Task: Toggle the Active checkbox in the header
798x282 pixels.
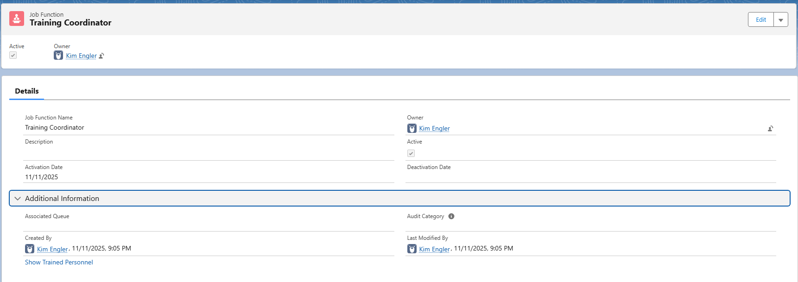Action: point(13,56)
